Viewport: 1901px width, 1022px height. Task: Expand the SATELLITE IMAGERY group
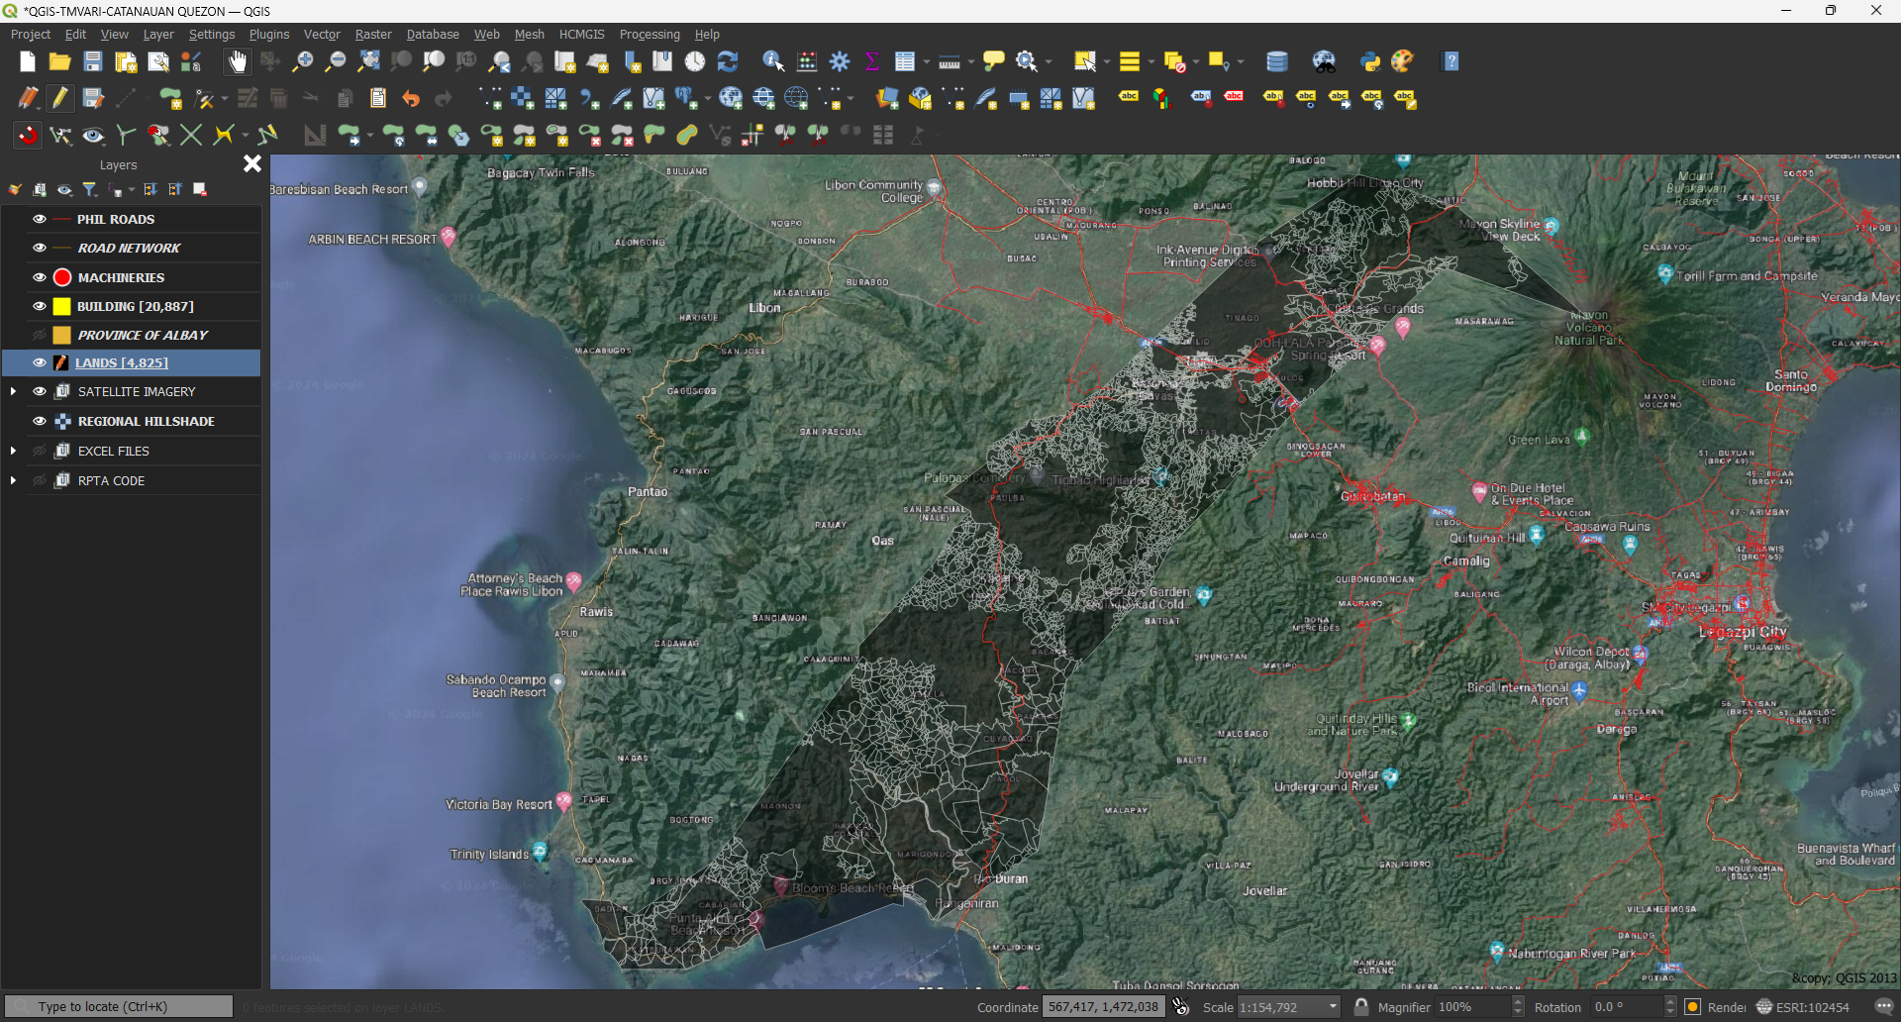click(13, 391)
